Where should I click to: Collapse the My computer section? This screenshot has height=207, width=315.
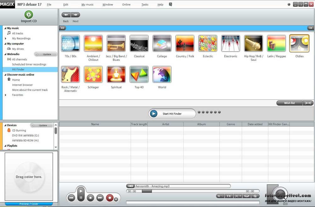click(5, 43)
